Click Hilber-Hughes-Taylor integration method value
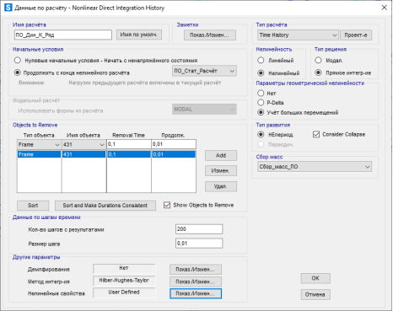This screenshot has width=393, height=311. 124,281
